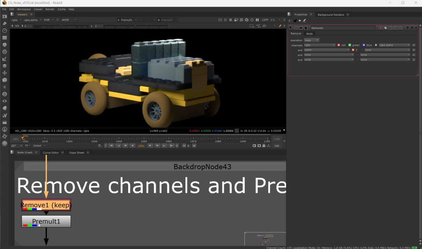This screenshot has width=422, height=249.
Task: Open the Deep nodes toolbar icon
Action: coord(5,94)
